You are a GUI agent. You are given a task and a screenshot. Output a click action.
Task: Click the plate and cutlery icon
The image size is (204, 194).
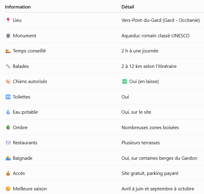(x=8, y=143)
